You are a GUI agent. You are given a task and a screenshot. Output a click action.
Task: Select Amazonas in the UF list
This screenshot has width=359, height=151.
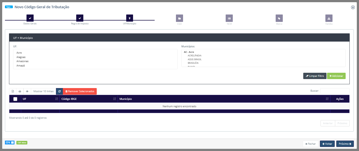(22, 61)
